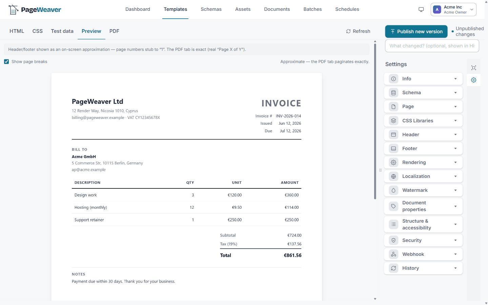This screenshot has width=488, height=305.
Task: Click the Acme Inc avatar icon
Action: click(437, 9)
